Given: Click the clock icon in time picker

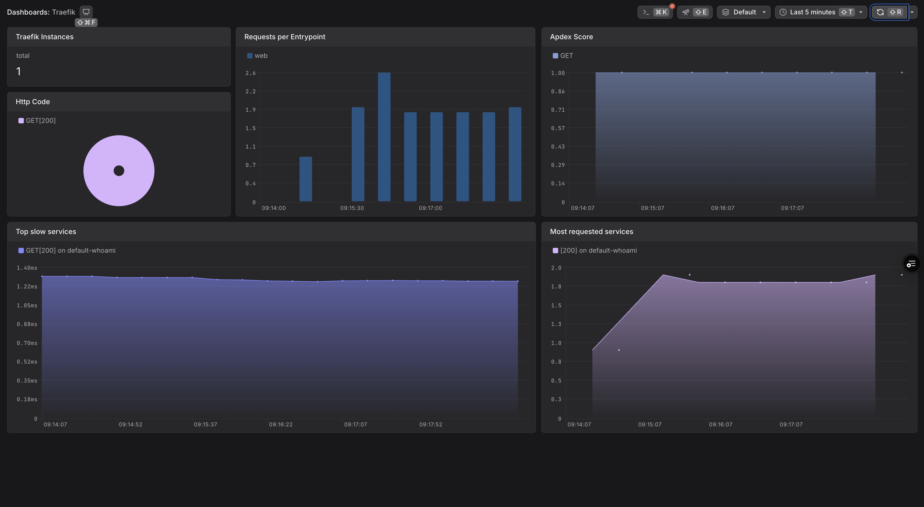Looking at the screenshot, I should (x=783, y=12).
